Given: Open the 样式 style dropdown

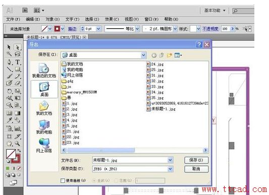Looking at the screenshot, I should pos(198,29).
